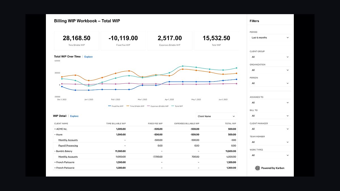
Task: Sort by Expenses Billable WIP column header
Action: 187,124
